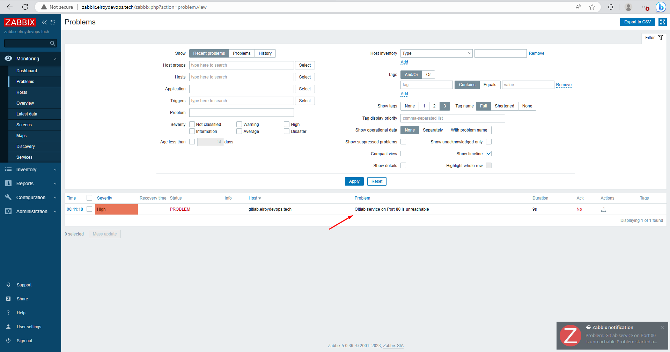Viewport: 670px width, 352px height.
Task: Uncheck the Show timeline checkbox
Action: (x=489, y=153)
